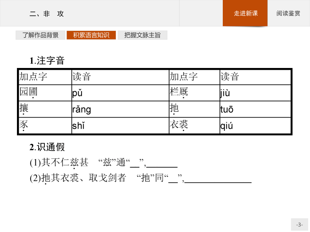Click the first 加点字 header cell
Image resolution: width=310 pixels, height=232 pixels.
45,77
